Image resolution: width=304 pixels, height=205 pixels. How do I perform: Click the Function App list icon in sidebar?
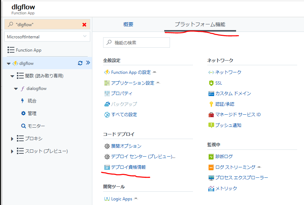coord(11,50)
